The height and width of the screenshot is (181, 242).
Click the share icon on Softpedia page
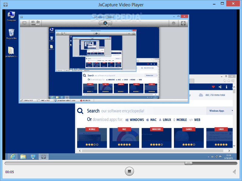[x=220, y=87]
